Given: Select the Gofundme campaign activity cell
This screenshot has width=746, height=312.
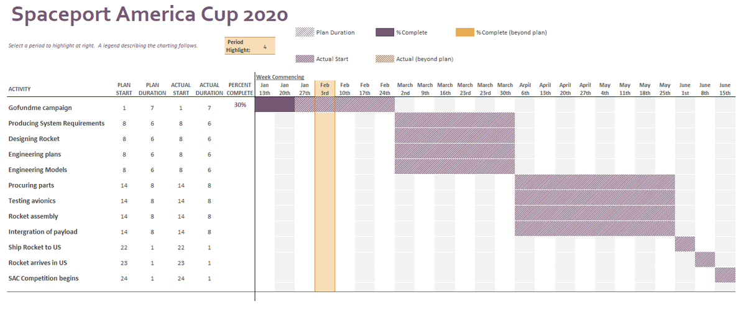Looking at the screenshot, I should tap(40, 108).
